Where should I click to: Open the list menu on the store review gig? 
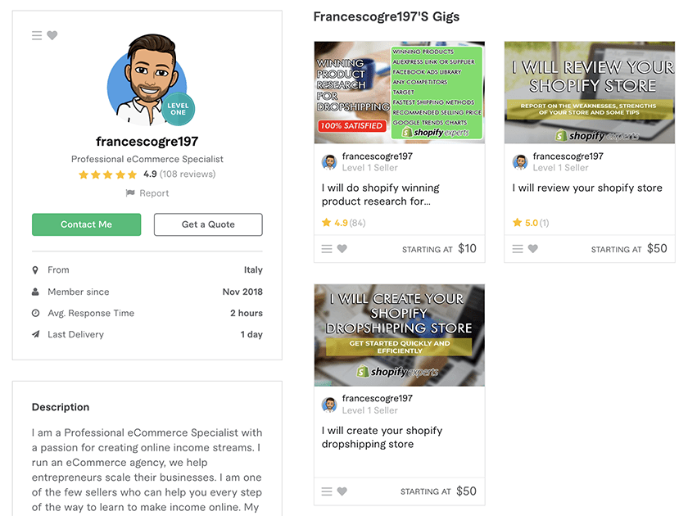point(518,249)
